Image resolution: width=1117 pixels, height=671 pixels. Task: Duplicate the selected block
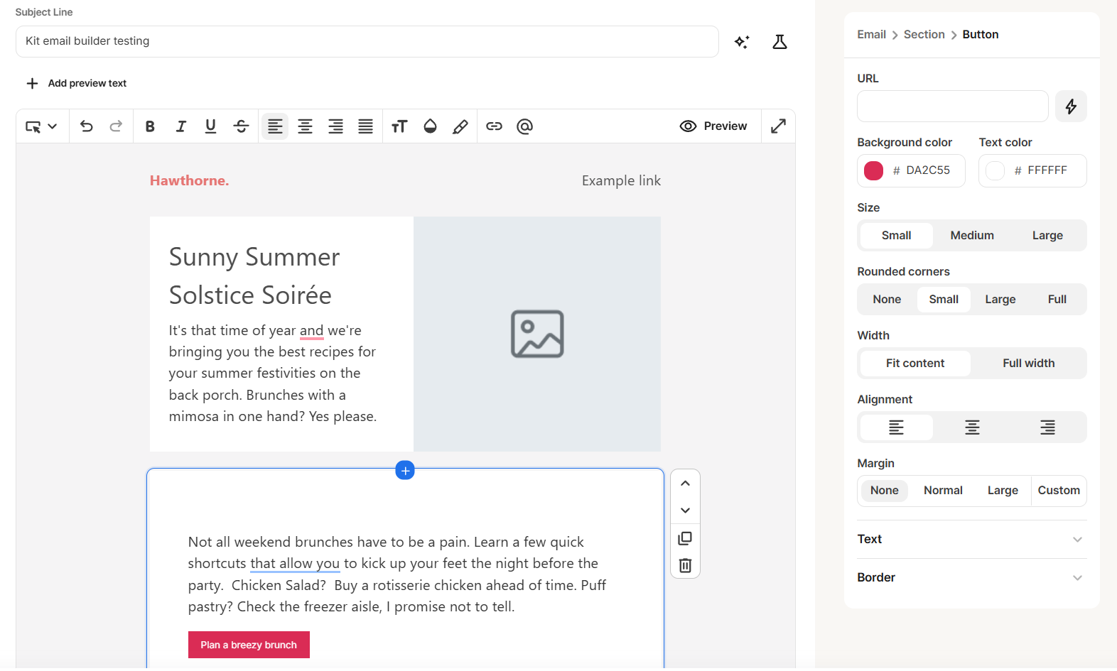pos(685,538)
